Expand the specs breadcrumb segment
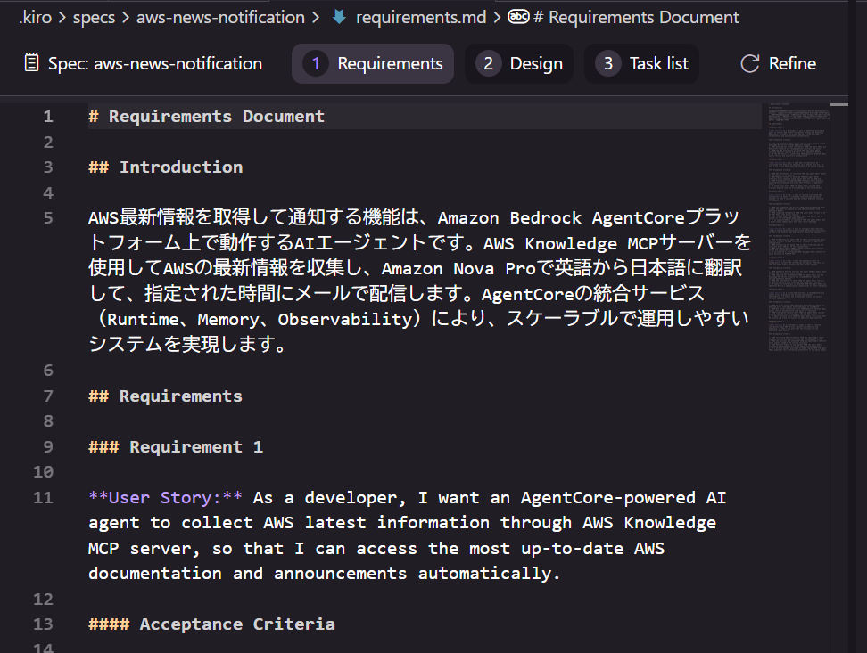Screen dimensions: 867x653 coord(93,17)
